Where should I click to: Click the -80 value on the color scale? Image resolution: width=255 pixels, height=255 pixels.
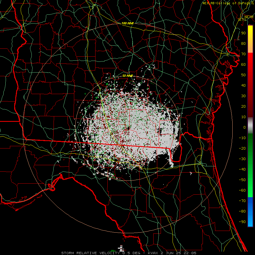click(x=242, y=211)
